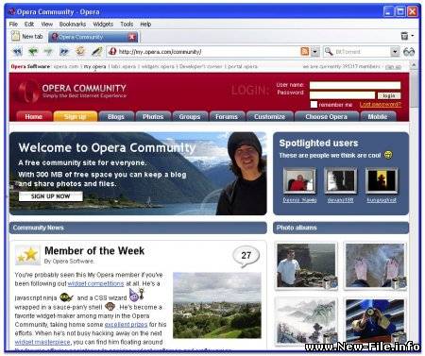
Task: Open the View menu
Action: click(47, 24)
